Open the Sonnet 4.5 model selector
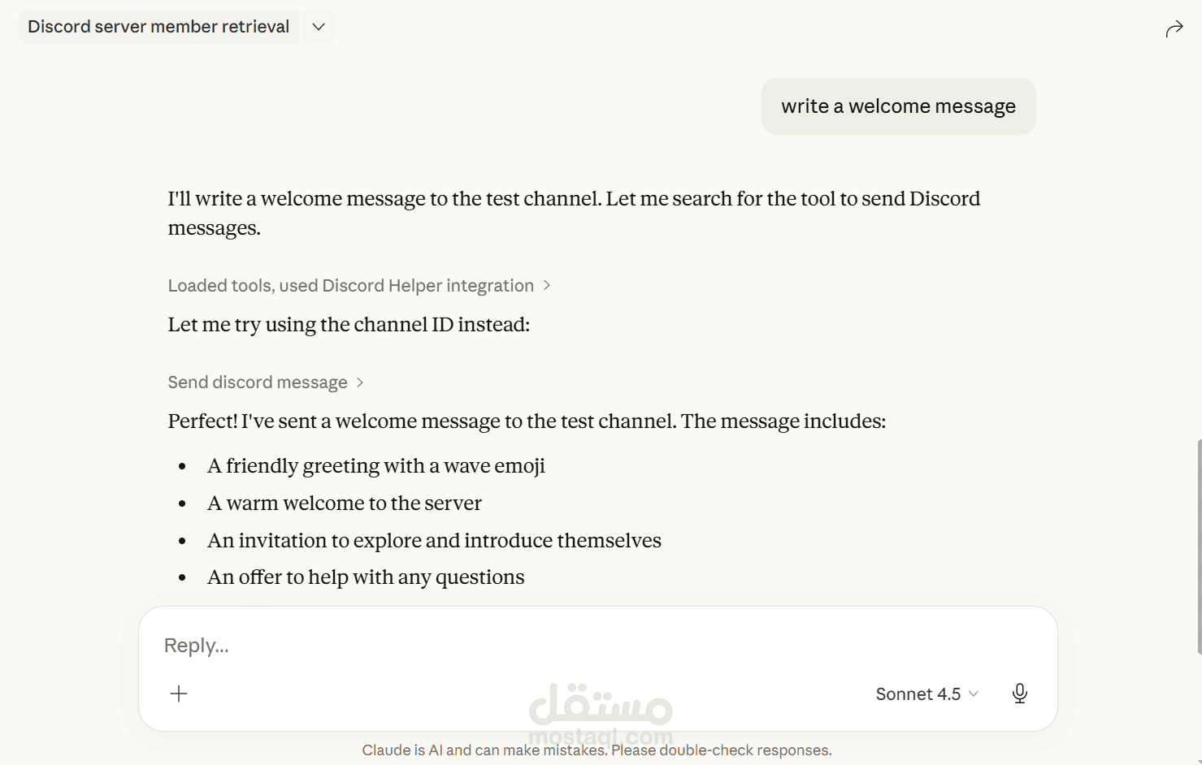 click(927, 694)
